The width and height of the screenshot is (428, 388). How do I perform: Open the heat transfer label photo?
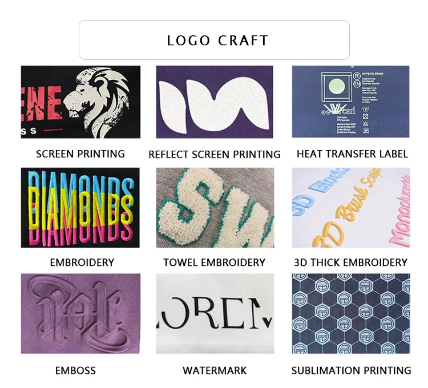click(350, 102)
